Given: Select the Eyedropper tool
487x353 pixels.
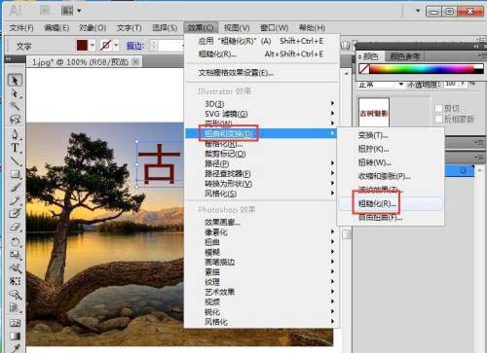Looking at the screenshot, I should coord(15,348).
